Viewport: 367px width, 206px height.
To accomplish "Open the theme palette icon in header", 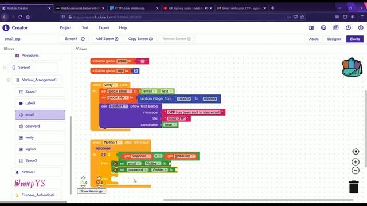I will (x=323, y=28).
